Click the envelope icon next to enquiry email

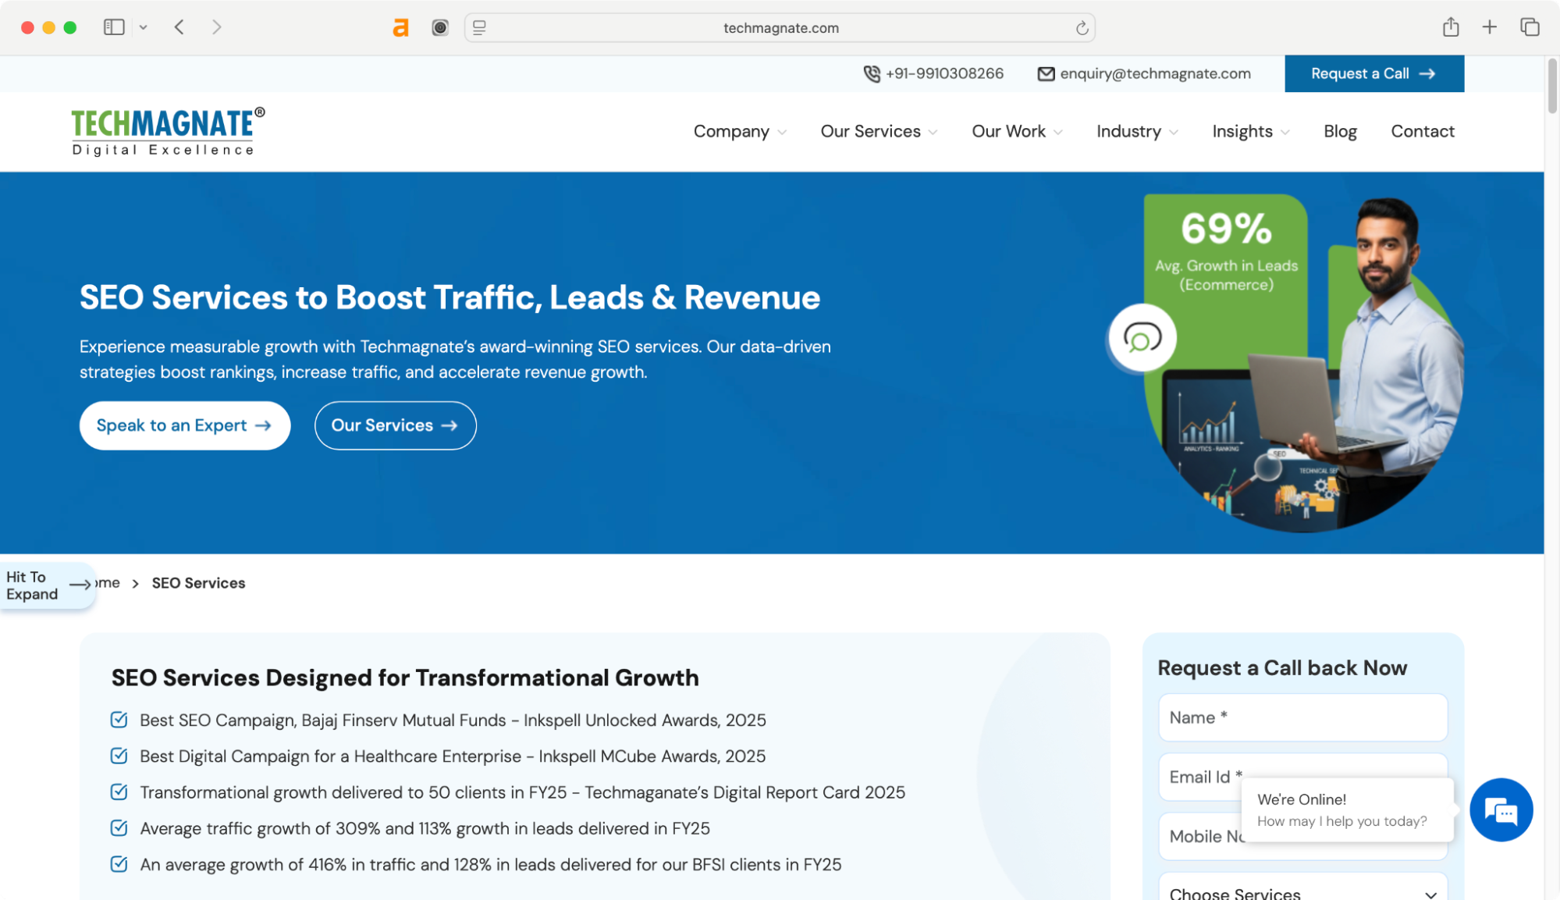pos(1046,73)
